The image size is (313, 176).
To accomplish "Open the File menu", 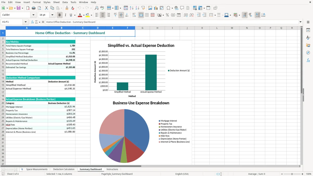I will pos(3,2).
